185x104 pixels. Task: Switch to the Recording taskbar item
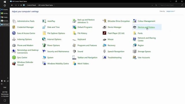point(5,21)
